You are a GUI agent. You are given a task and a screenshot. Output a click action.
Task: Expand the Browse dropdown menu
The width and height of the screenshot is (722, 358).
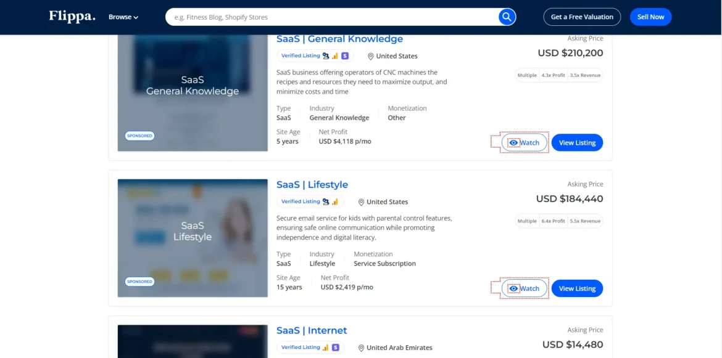point(123,17)
